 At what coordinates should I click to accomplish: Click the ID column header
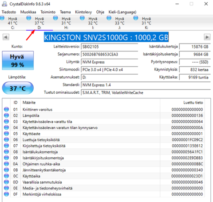coord(16,103)
